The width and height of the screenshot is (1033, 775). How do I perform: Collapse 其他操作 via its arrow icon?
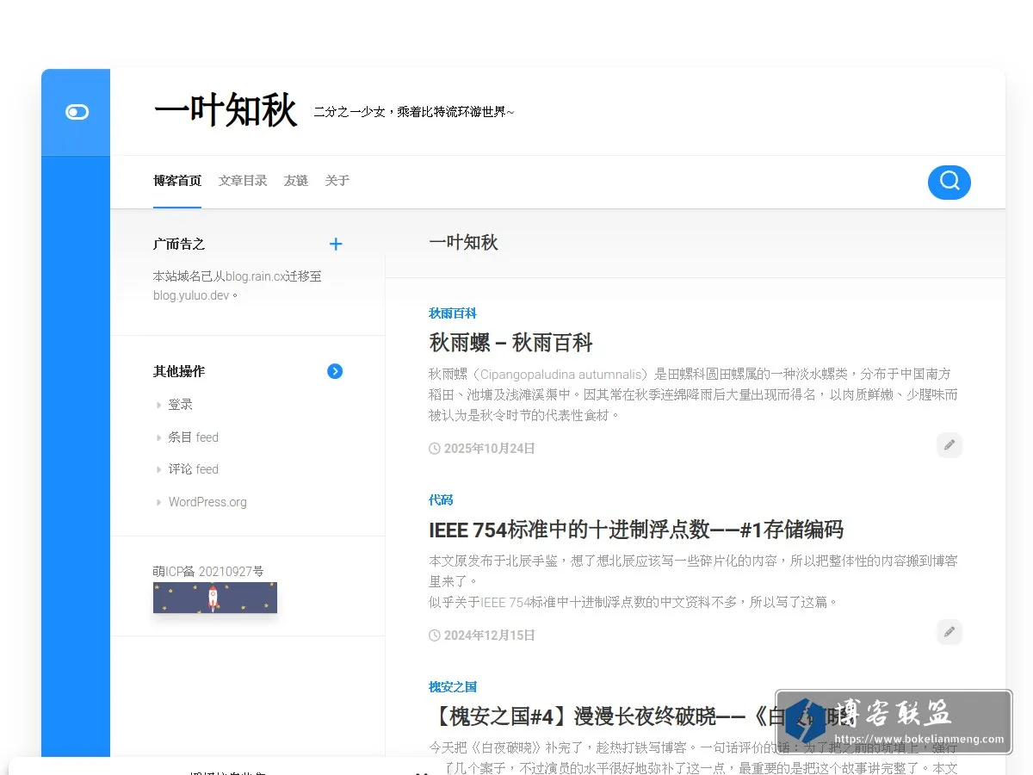pos(336,371)
